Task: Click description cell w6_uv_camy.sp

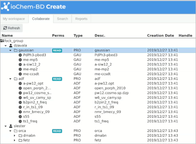Action: 108,98
